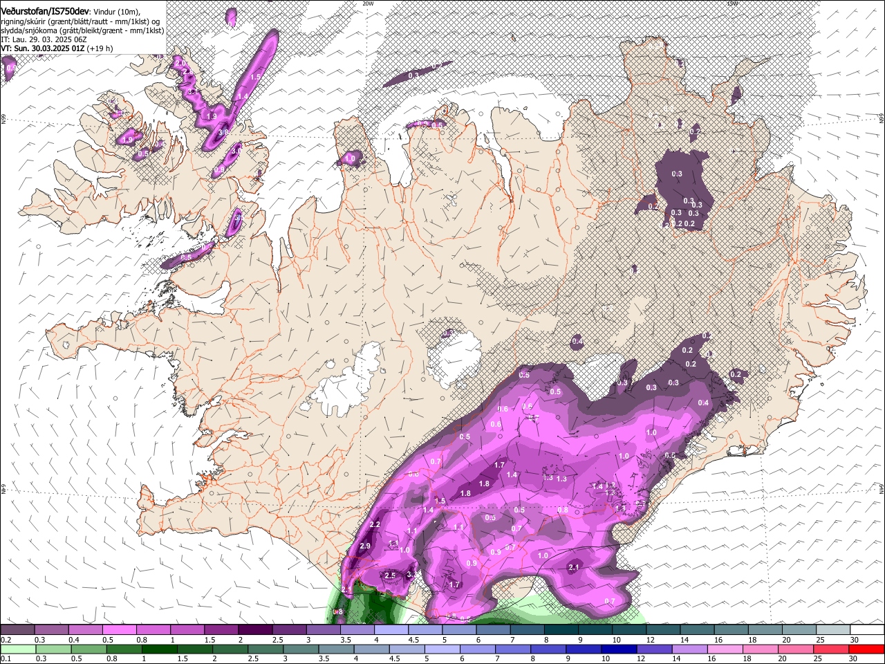
Task: Click the 2.9 precipitation value on map
Action: [x=366, y=546]
